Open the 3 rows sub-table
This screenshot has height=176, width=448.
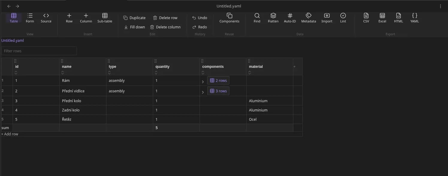pyautogui.click(x=218, y=91)
